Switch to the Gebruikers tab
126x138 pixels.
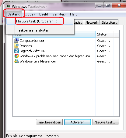109,22
